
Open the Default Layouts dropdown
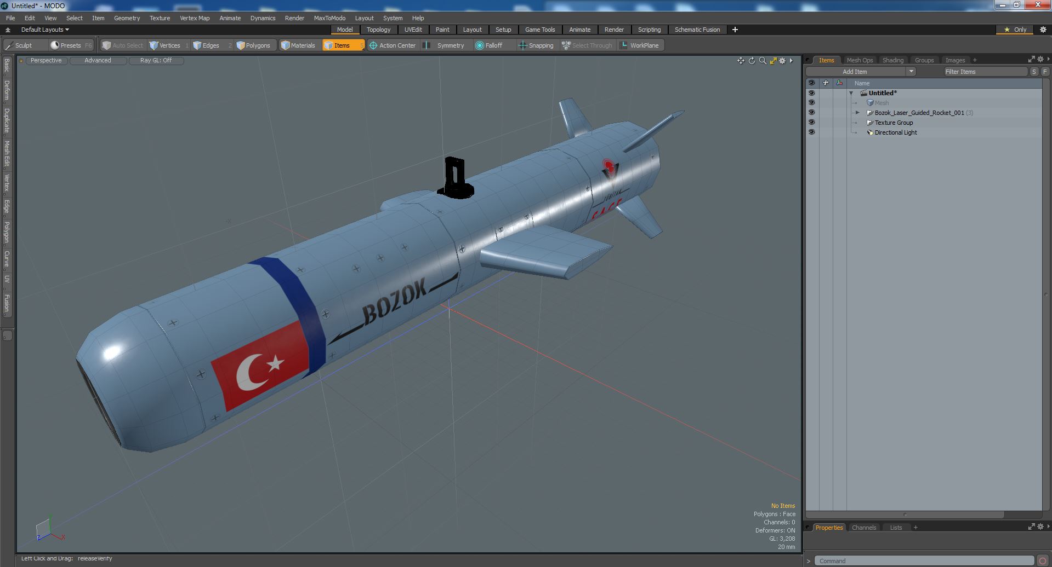click(45, 30)
